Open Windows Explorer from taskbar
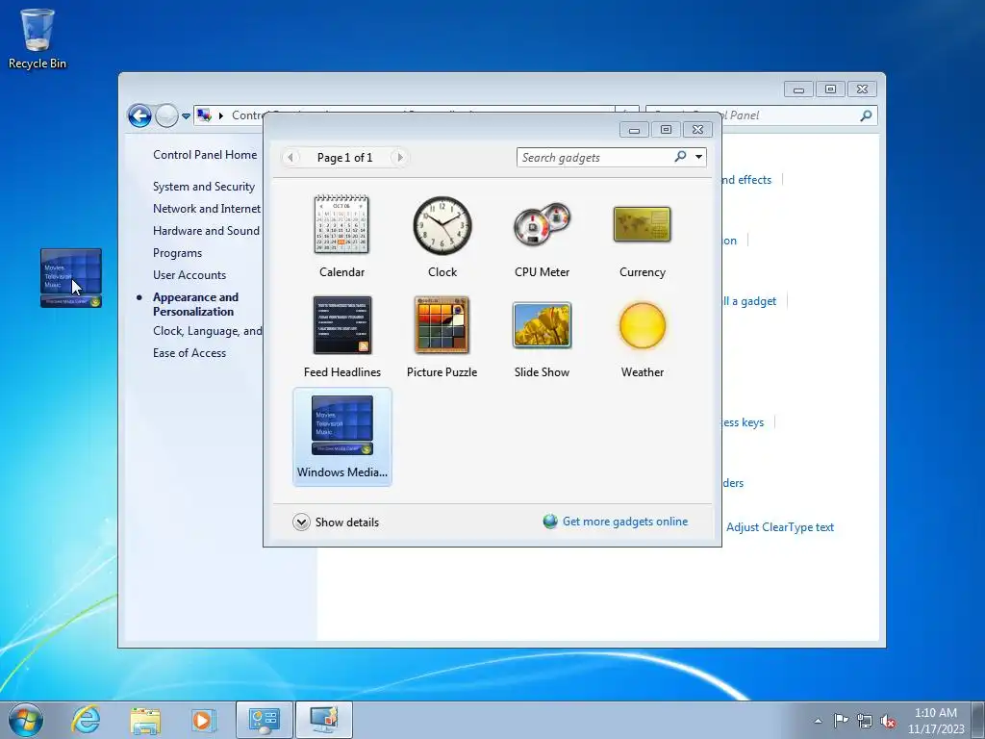The width and height of the screenshot is (985, 739). 145,720
